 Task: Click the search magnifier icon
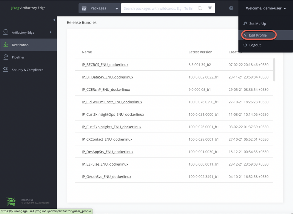tap(200, 8)
